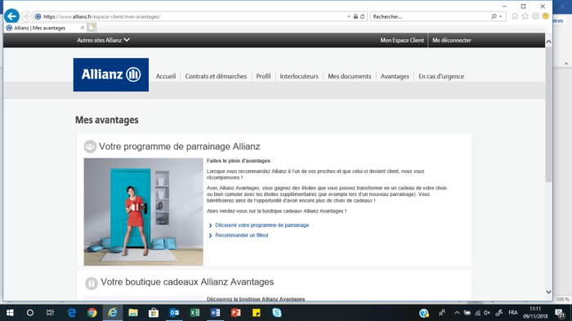Open Avantages menu item
The width and height of the screenshot is (572, 321).
tap(395, 76)
